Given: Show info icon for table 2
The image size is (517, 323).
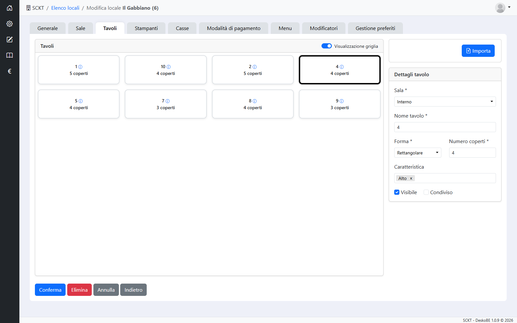Looking at the screenshot, I should [x=255, y=67].
